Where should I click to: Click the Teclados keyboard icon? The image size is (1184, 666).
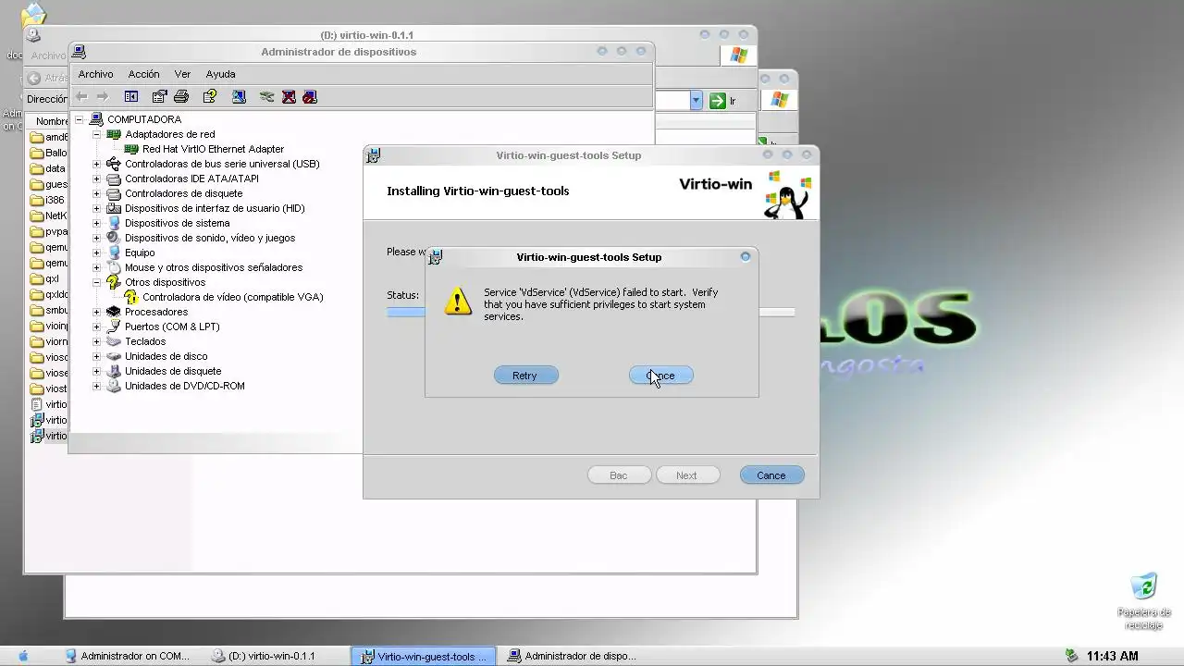coord(114,341)
